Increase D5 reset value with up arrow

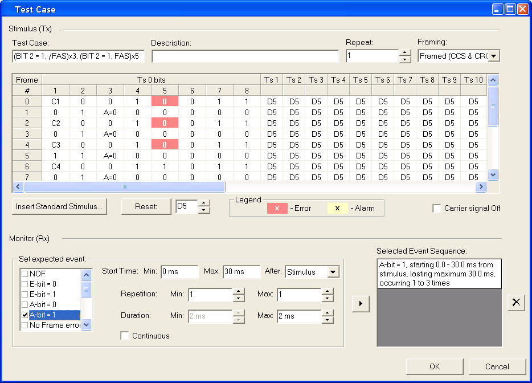(203, 203)
